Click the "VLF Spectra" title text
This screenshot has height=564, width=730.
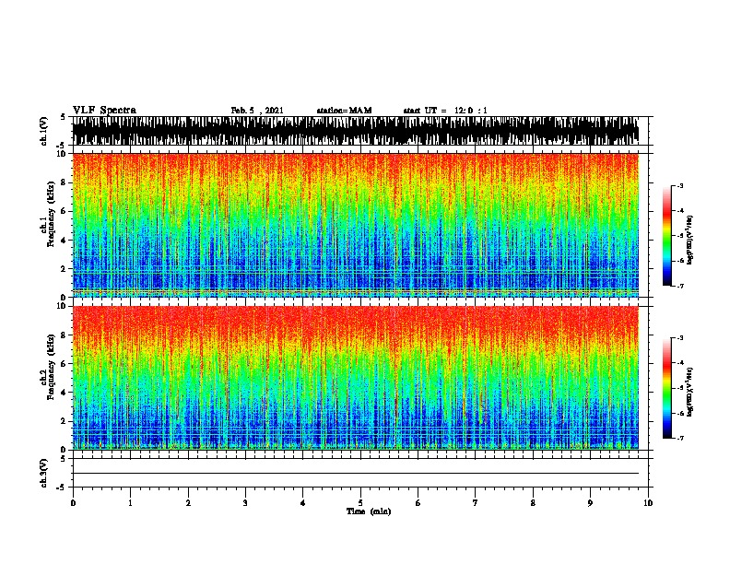point(104,111)
